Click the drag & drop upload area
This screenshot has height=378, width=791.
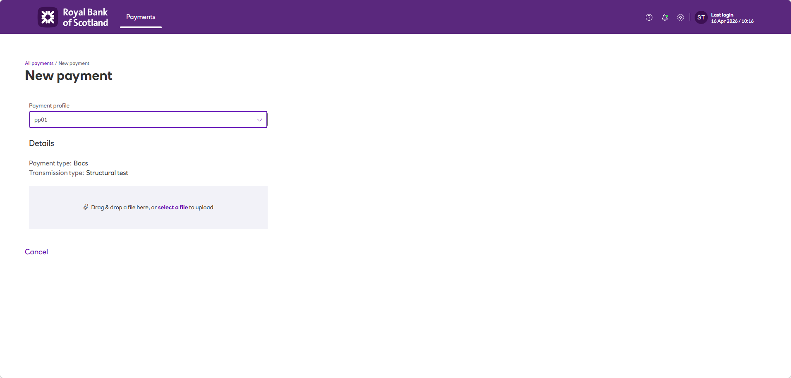[x=148, y=207]
